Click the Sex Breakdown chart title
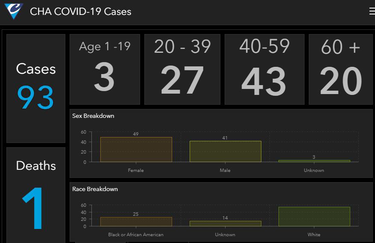375x243 pixels. (x=93, y=116)
